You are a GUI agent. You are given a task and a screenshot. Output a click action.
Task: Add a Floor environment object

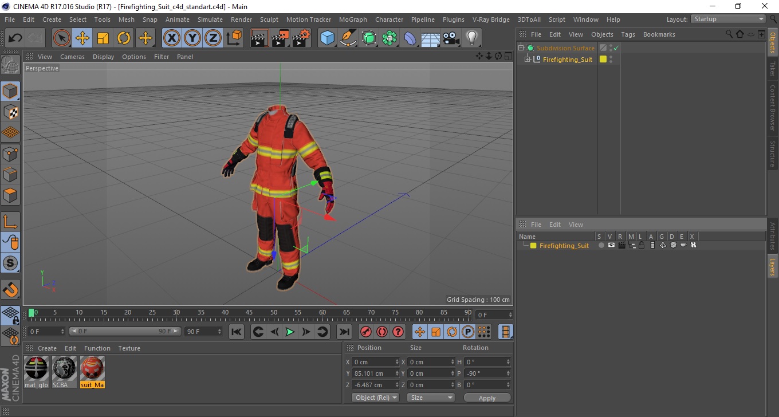tap(431, 38)
